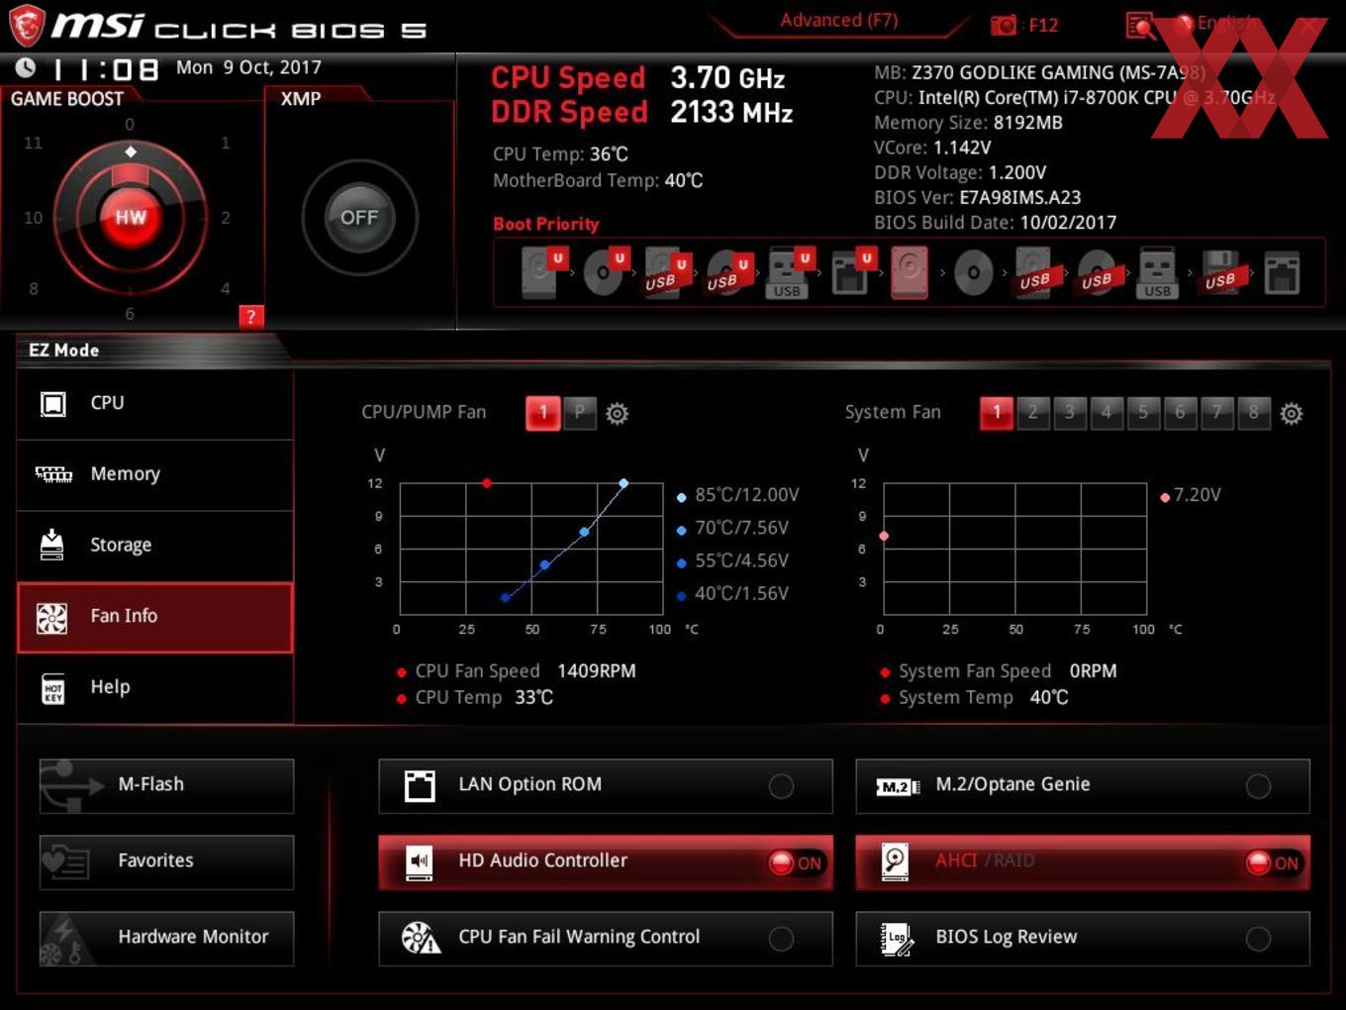Open the CPU section in EZ Mode
The height and width of the screenshot is (1010, 1346).
pos(155,404)
